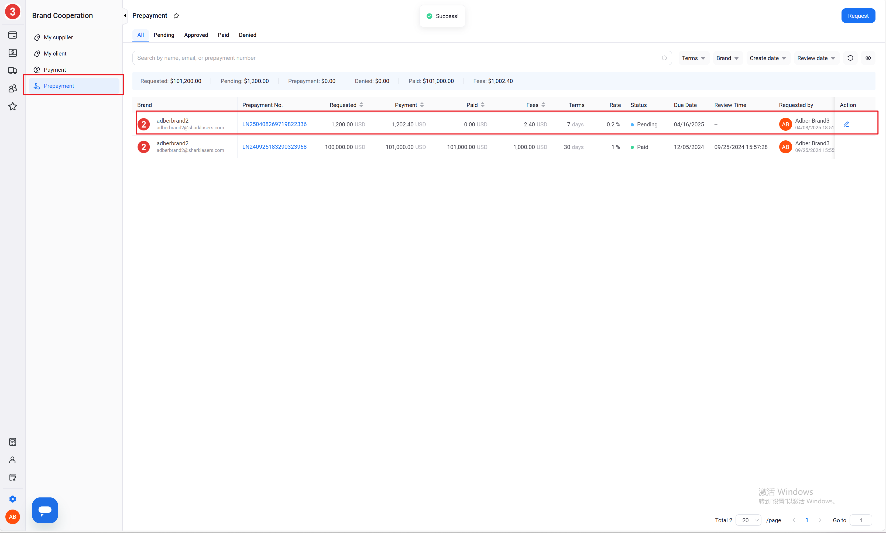Open prepayment LN240925183290323968

click(274, 147)
